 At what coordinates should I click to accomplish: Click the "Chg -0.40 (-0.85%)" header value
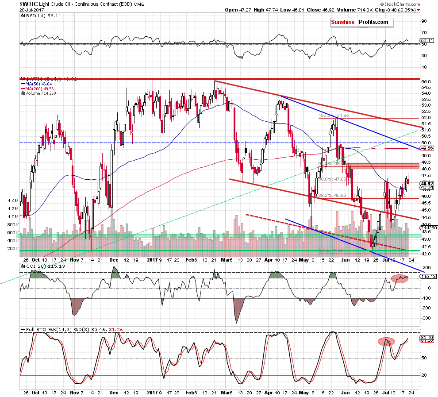coord(395,10)
